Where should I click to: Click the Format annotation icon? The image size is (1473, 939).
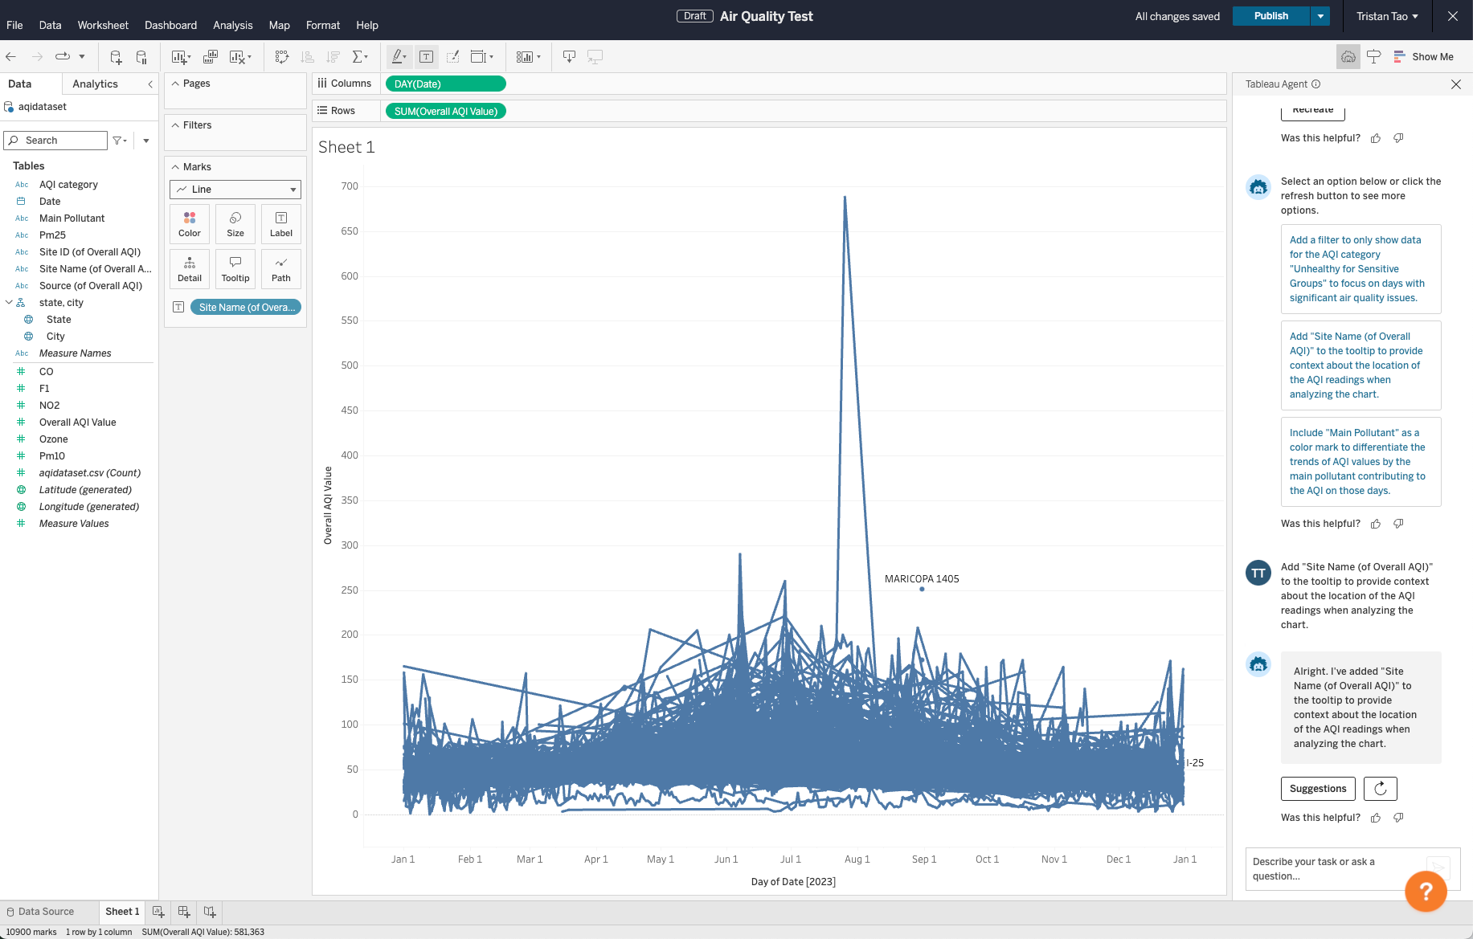click(x=453, y=56)
